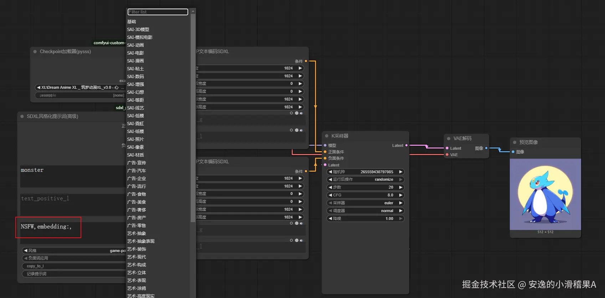This screenshot has width=605, height=298.
Task: Click the text_positive_l text area
Action: pos(72,205)
